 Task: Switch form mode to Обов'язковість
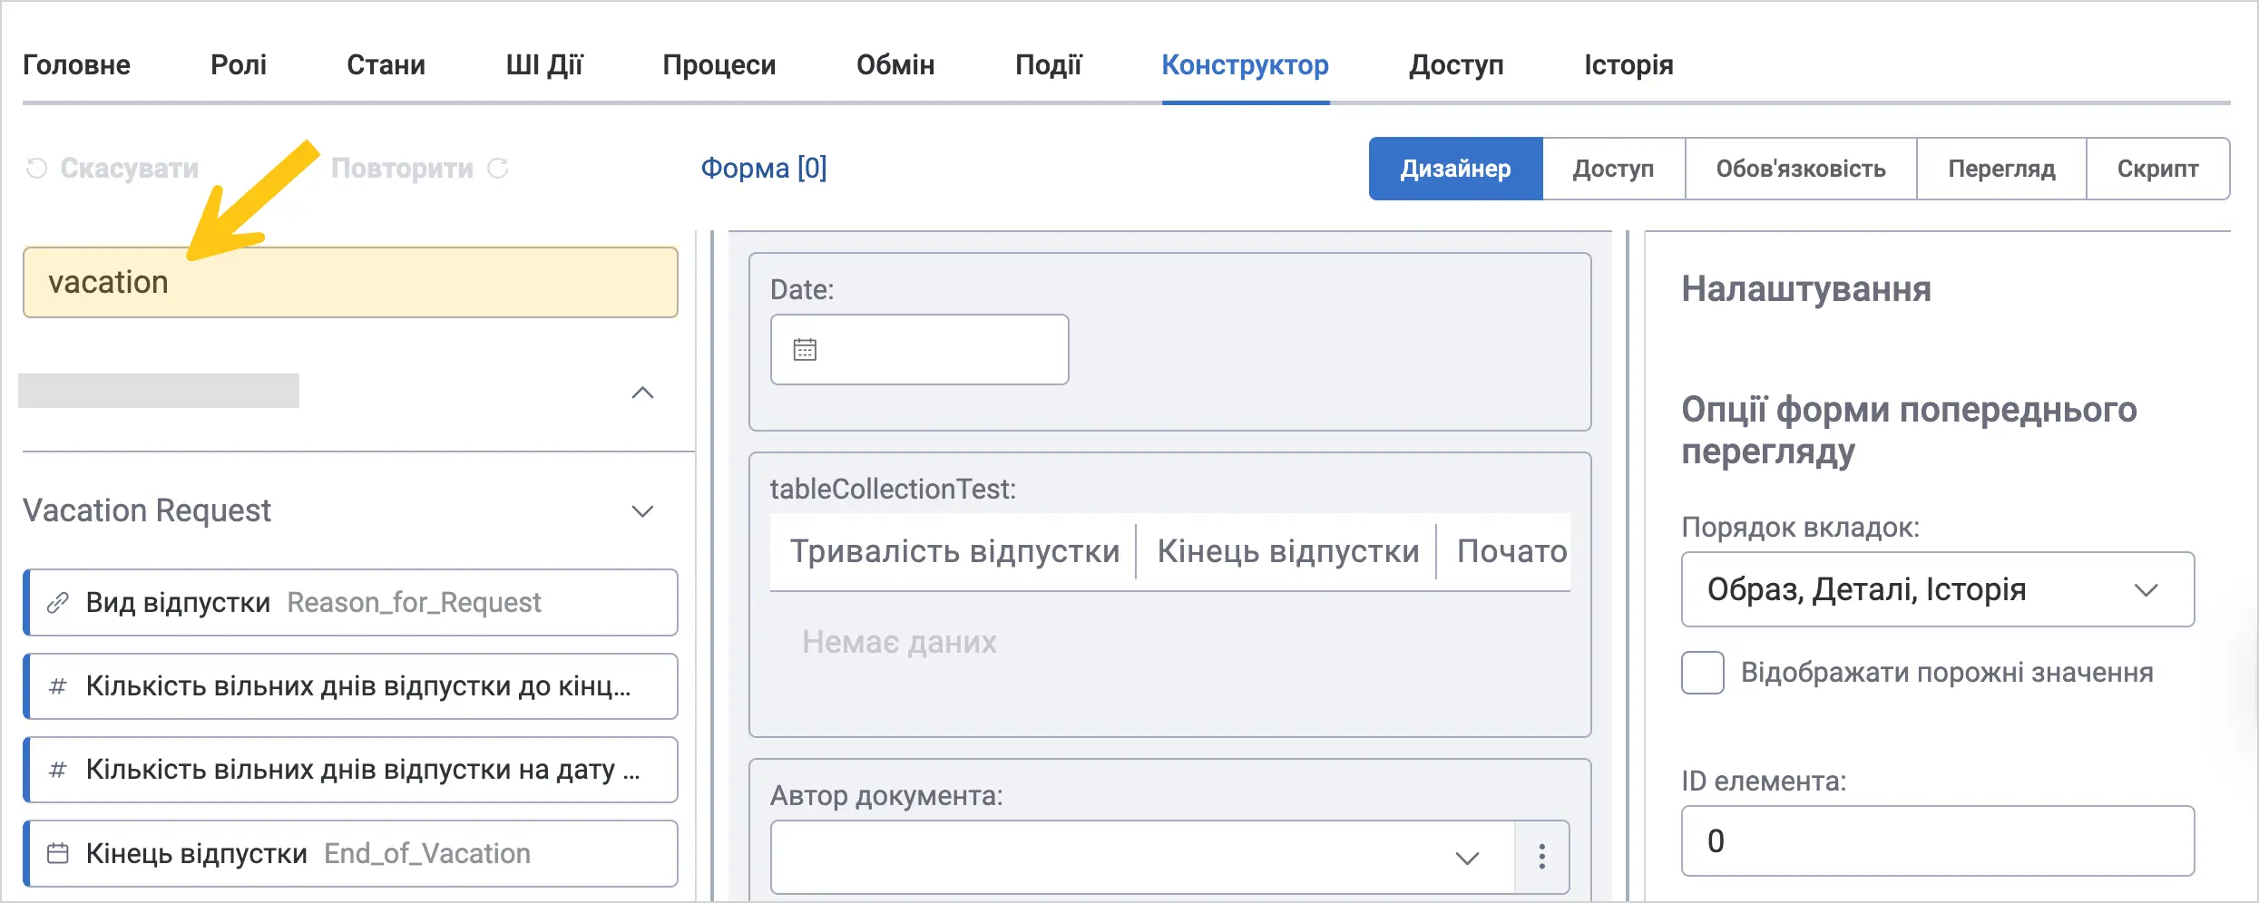(x=1801, y=169)
